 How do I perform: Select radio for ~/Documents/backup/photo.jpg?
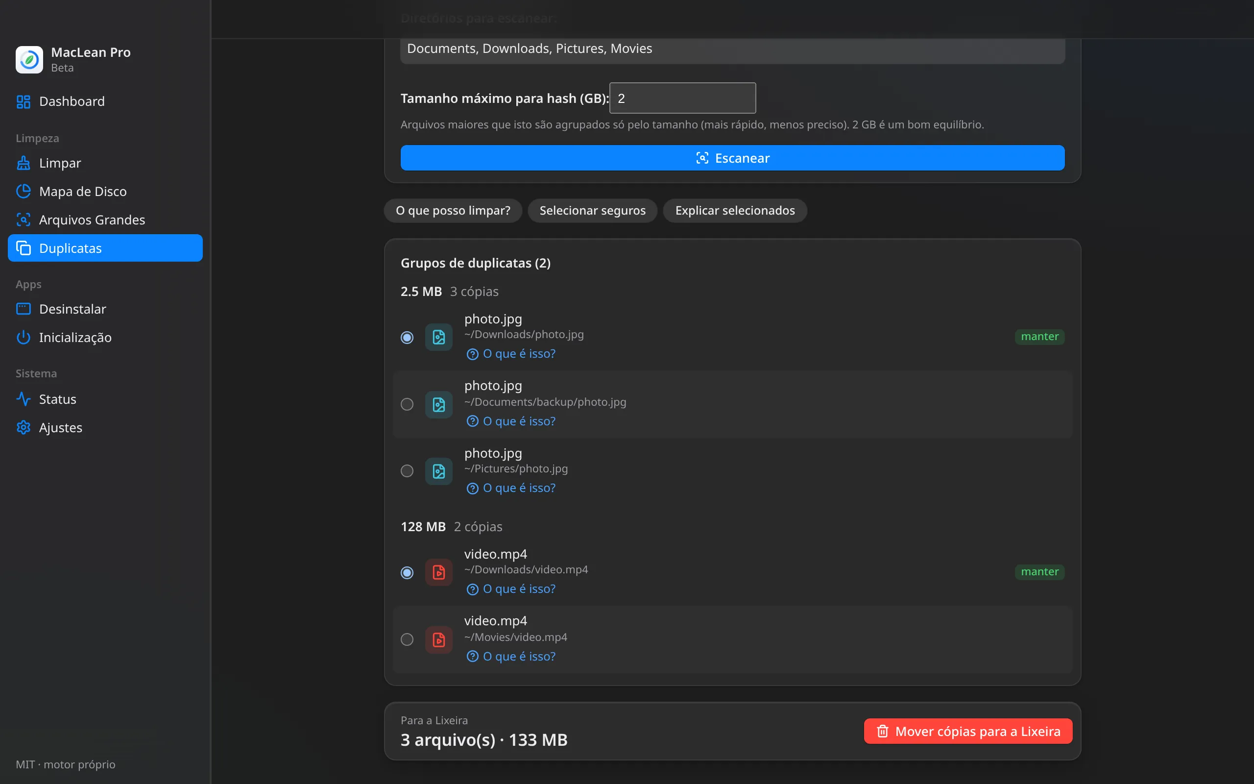click(x=407, y=404)
